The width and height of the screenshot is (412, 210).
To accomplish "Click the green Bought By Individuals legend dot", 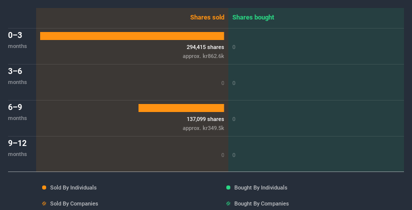I will tap(228, 187).
